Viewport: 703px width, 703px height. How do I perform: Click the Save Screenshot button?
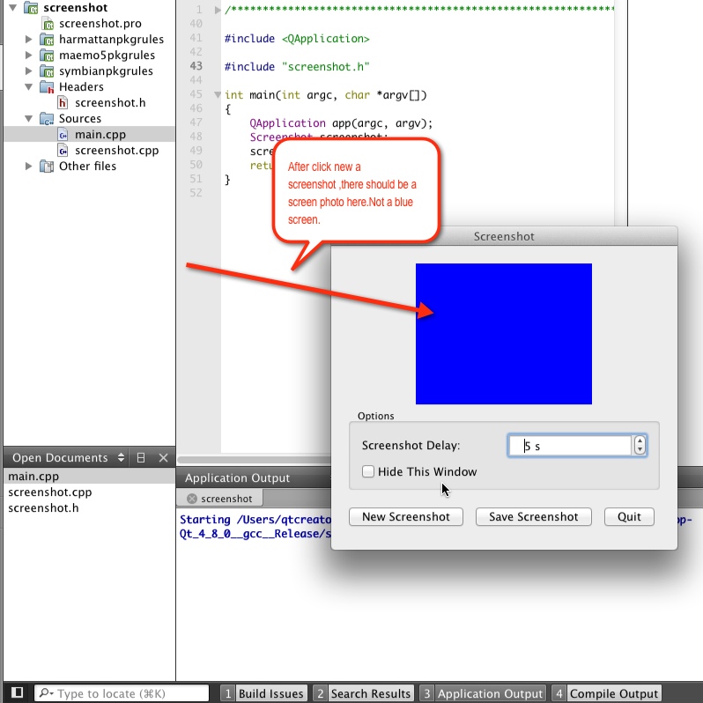click(x=533, y=517)
